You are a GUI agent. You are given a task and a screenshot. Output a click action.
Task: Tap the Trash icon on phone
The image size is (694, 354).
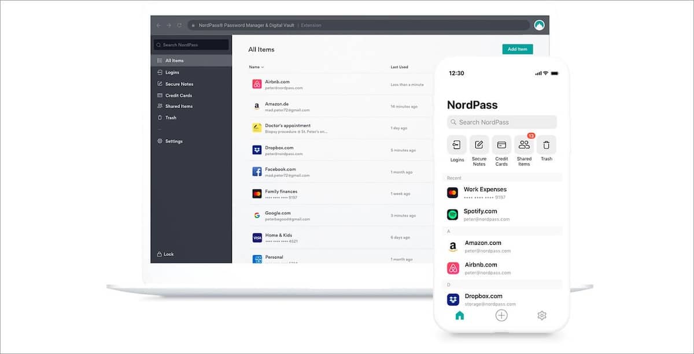pyautogui.click(x=547, y=145)
